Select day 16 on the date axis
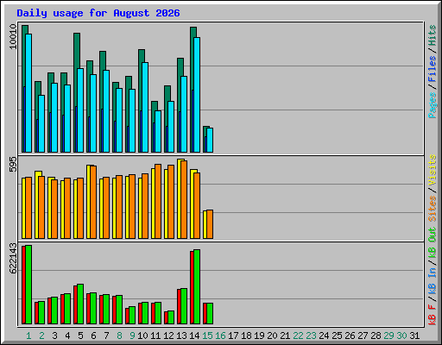The image size is (442, 345). click(x=220, y=336)
